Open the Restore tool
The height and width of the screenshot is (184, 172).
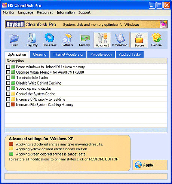pyautogui.click(x=156, y=40)
